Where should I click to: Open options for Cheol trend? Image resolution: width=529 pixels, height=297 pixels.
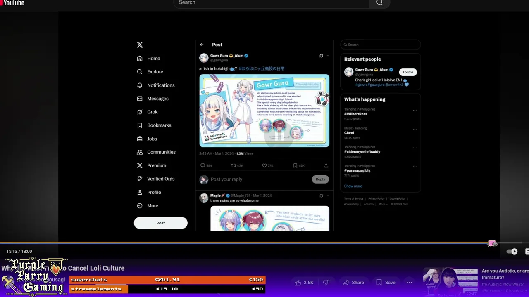tap(415, 129)
